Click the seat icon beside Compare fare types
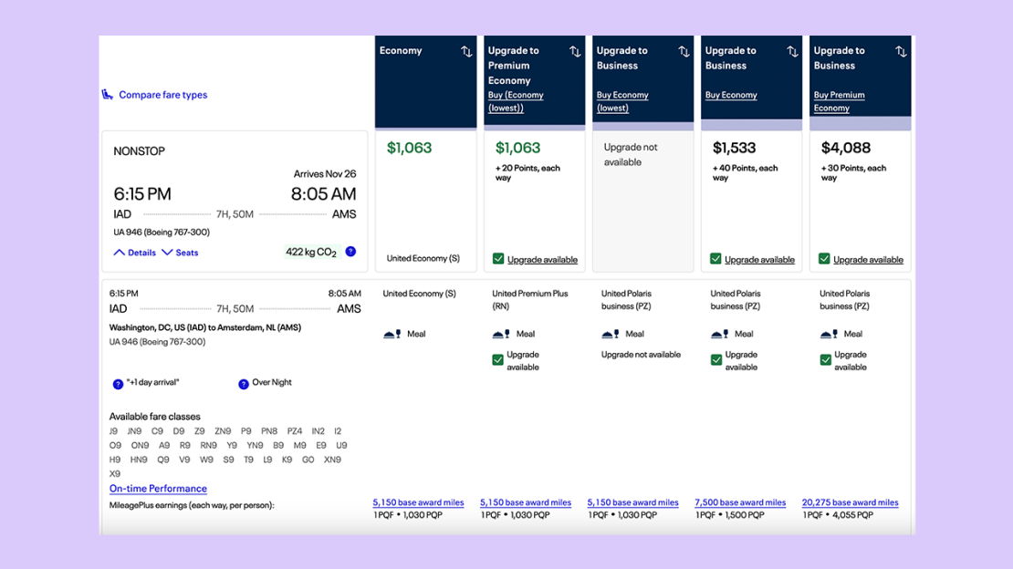 (x=108, y=95)
